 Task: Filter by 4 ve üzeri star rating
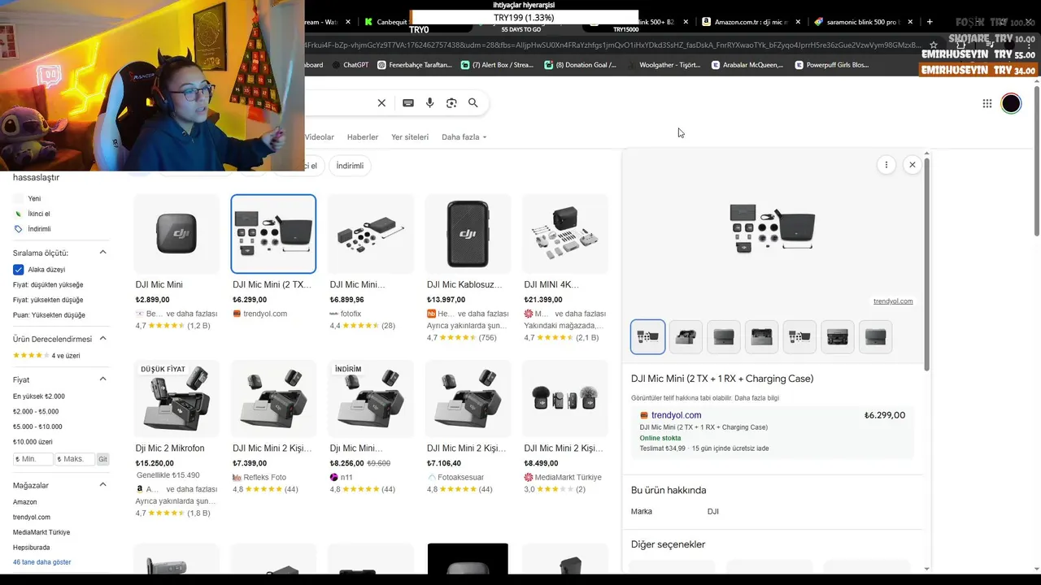tap(46, 356)
